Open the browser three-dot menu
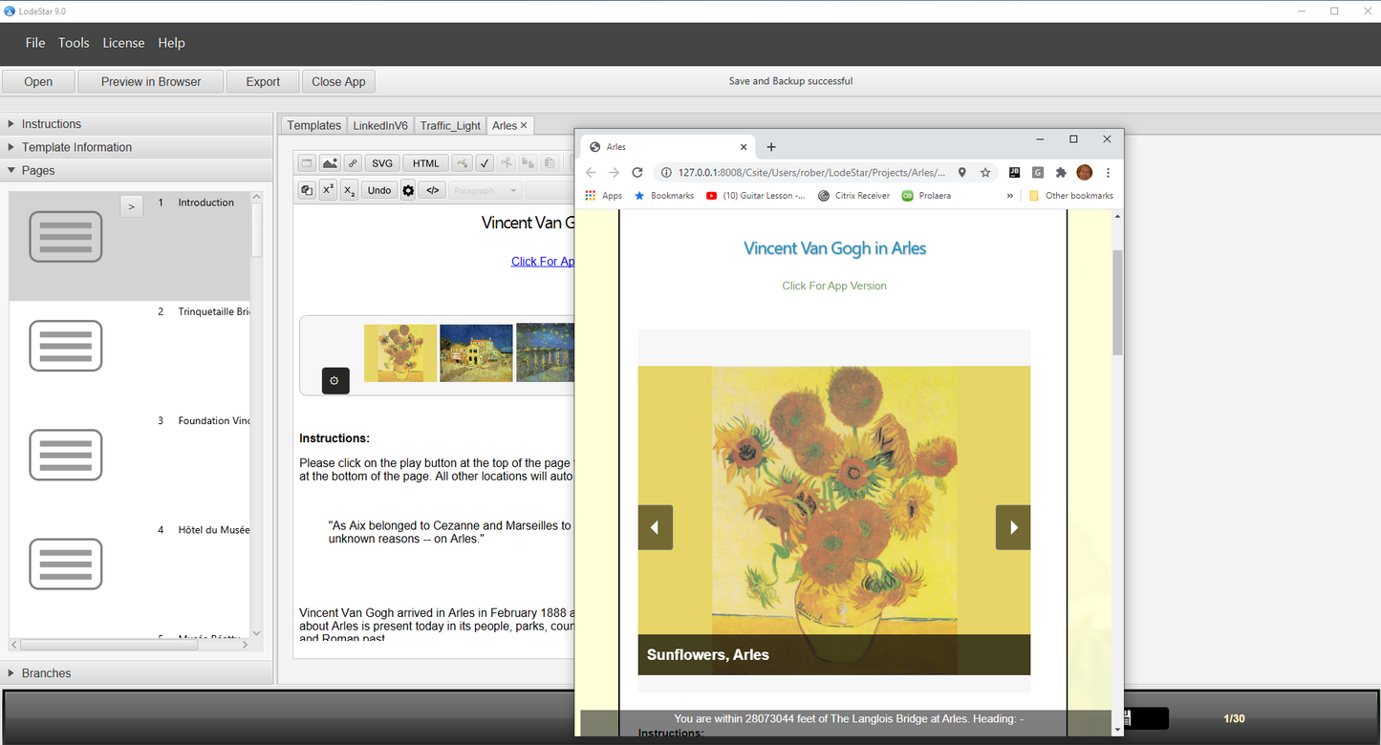This screenshot has width=1381, height=745. [x=1108, y=173]
